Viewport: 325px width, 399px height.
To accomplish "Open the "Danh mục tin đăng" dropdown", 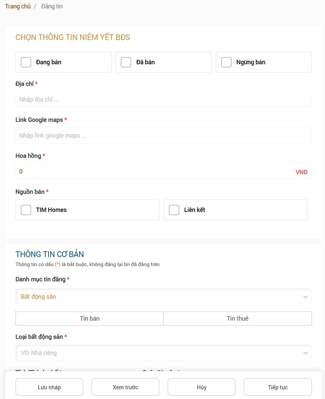I will click(163, 296).
